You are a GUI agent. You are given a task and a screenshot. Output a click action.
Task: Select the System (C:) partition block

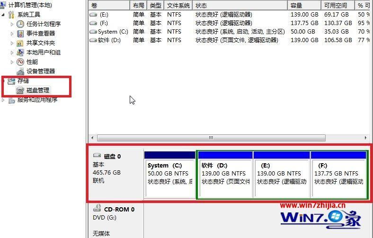[x=169, y=174]
